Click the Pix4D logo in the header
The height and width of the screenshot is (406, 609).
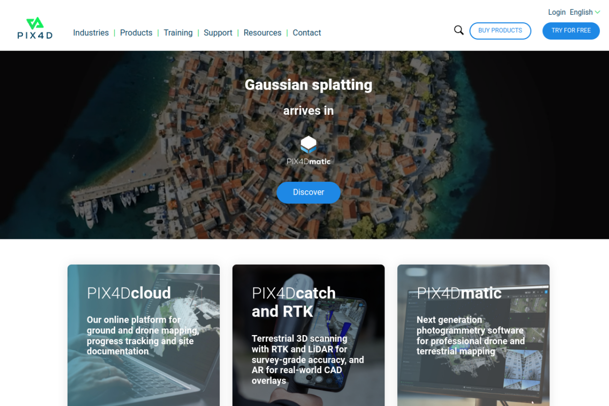tap(35, 28)
